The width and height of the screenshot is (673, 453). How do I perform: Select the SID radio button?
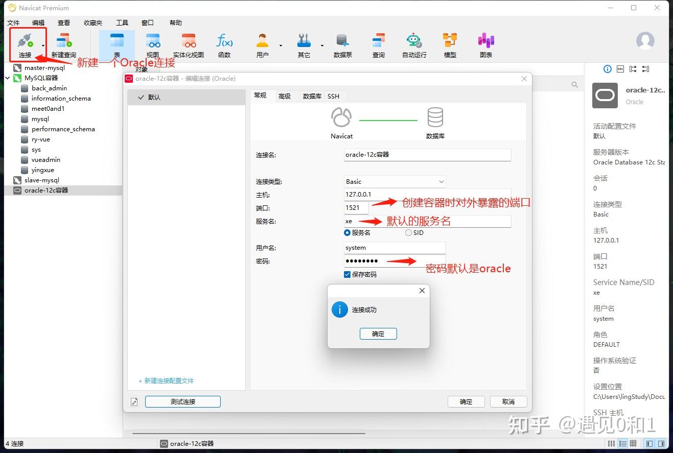coord(407,232)
